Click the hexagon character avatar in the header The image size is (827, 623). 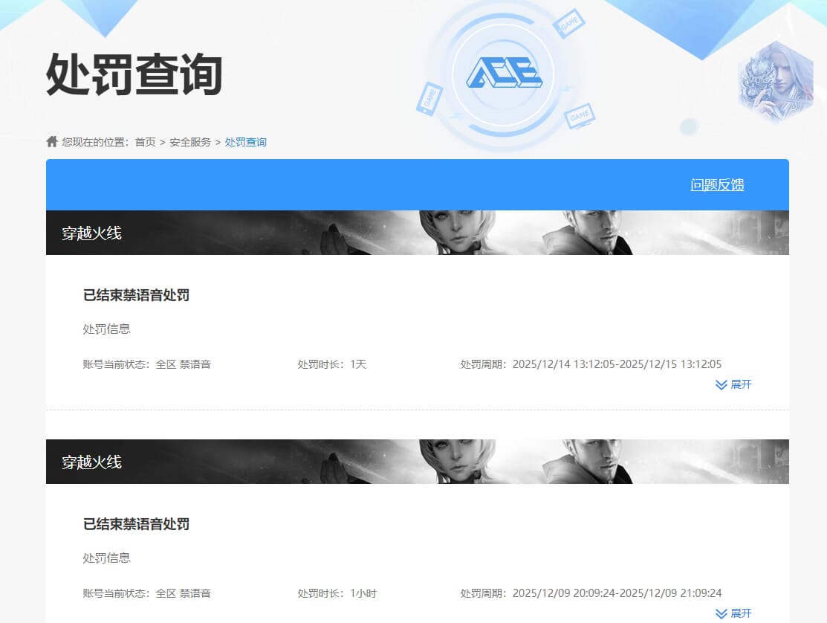pos(775,81)
